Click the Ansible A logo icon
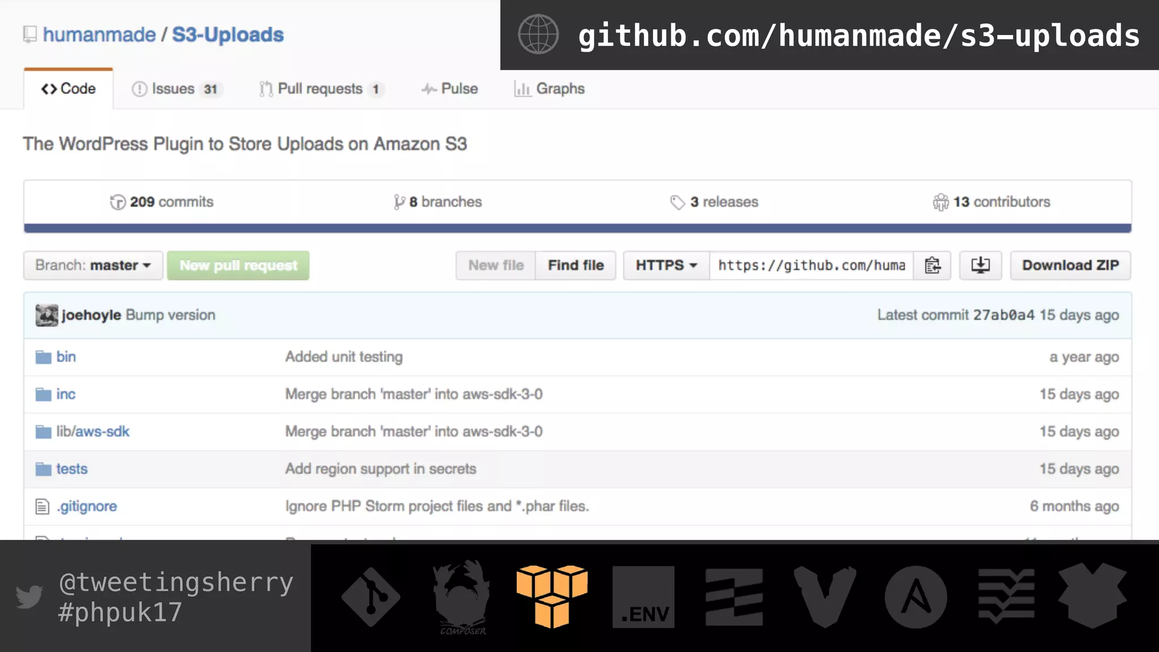Screen dimensions: 1159x652 tap(916, 597)
